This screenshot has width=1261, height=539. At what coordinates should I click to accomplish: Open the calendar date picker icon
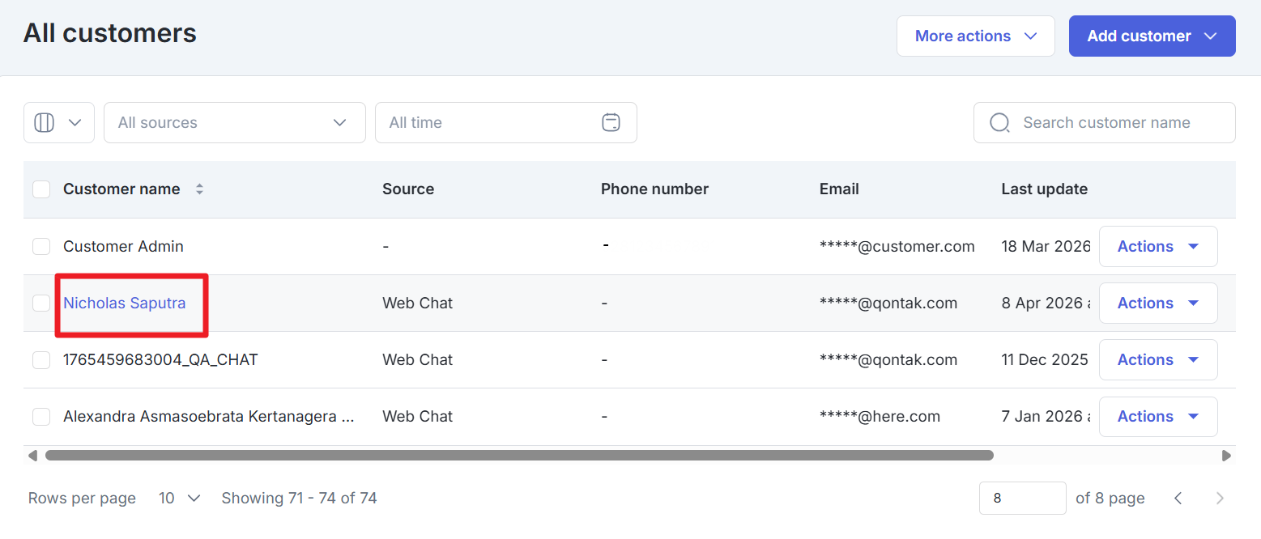tap(611, 123)
